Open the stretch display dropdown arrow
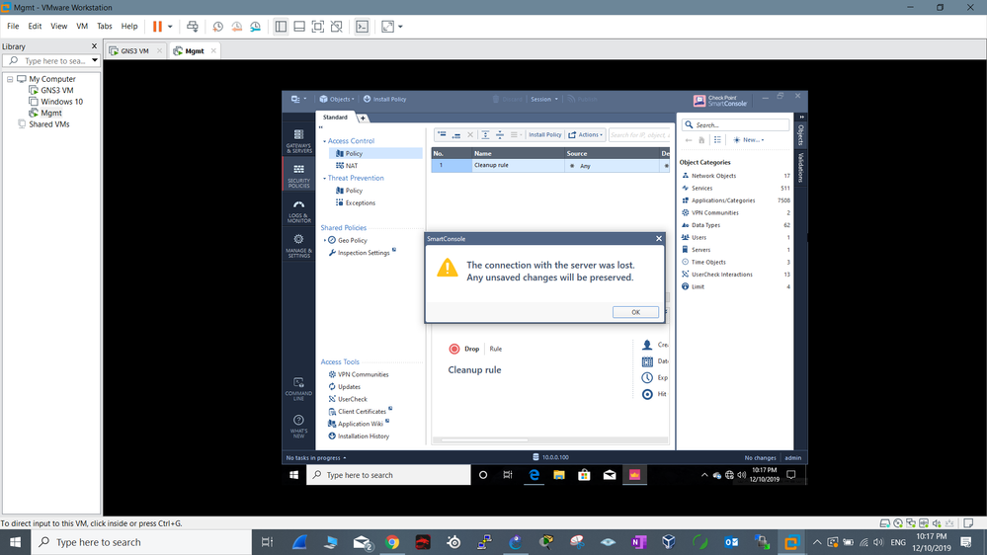The image size is (987, 555). [x=400, y=27]
